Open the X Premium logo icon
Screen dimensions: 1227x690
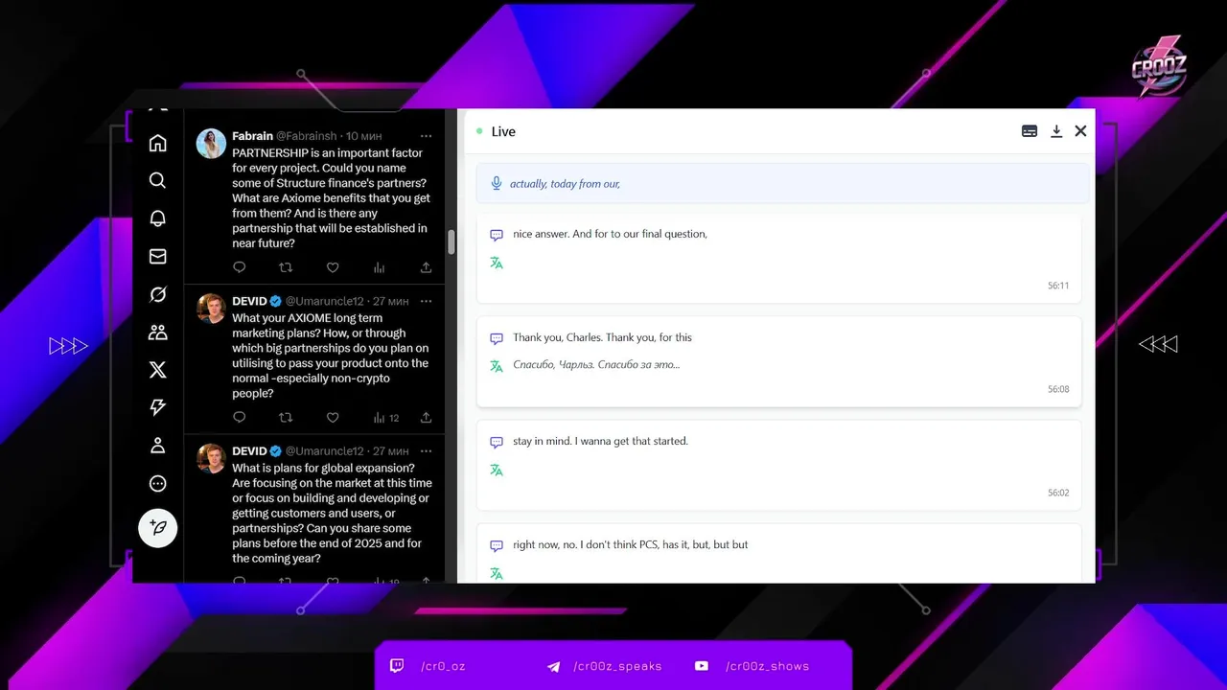click(158, 370)
